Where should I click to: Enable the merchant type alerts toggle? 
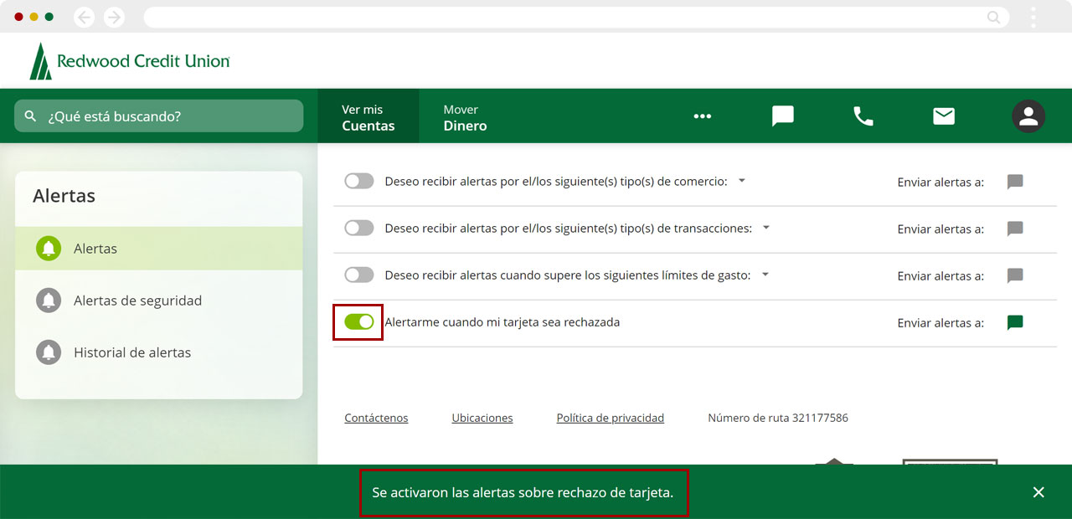point(359,182)
